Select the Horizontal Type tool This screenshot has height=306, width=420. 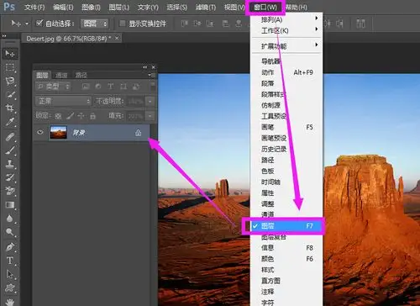(x=10, y=261)
